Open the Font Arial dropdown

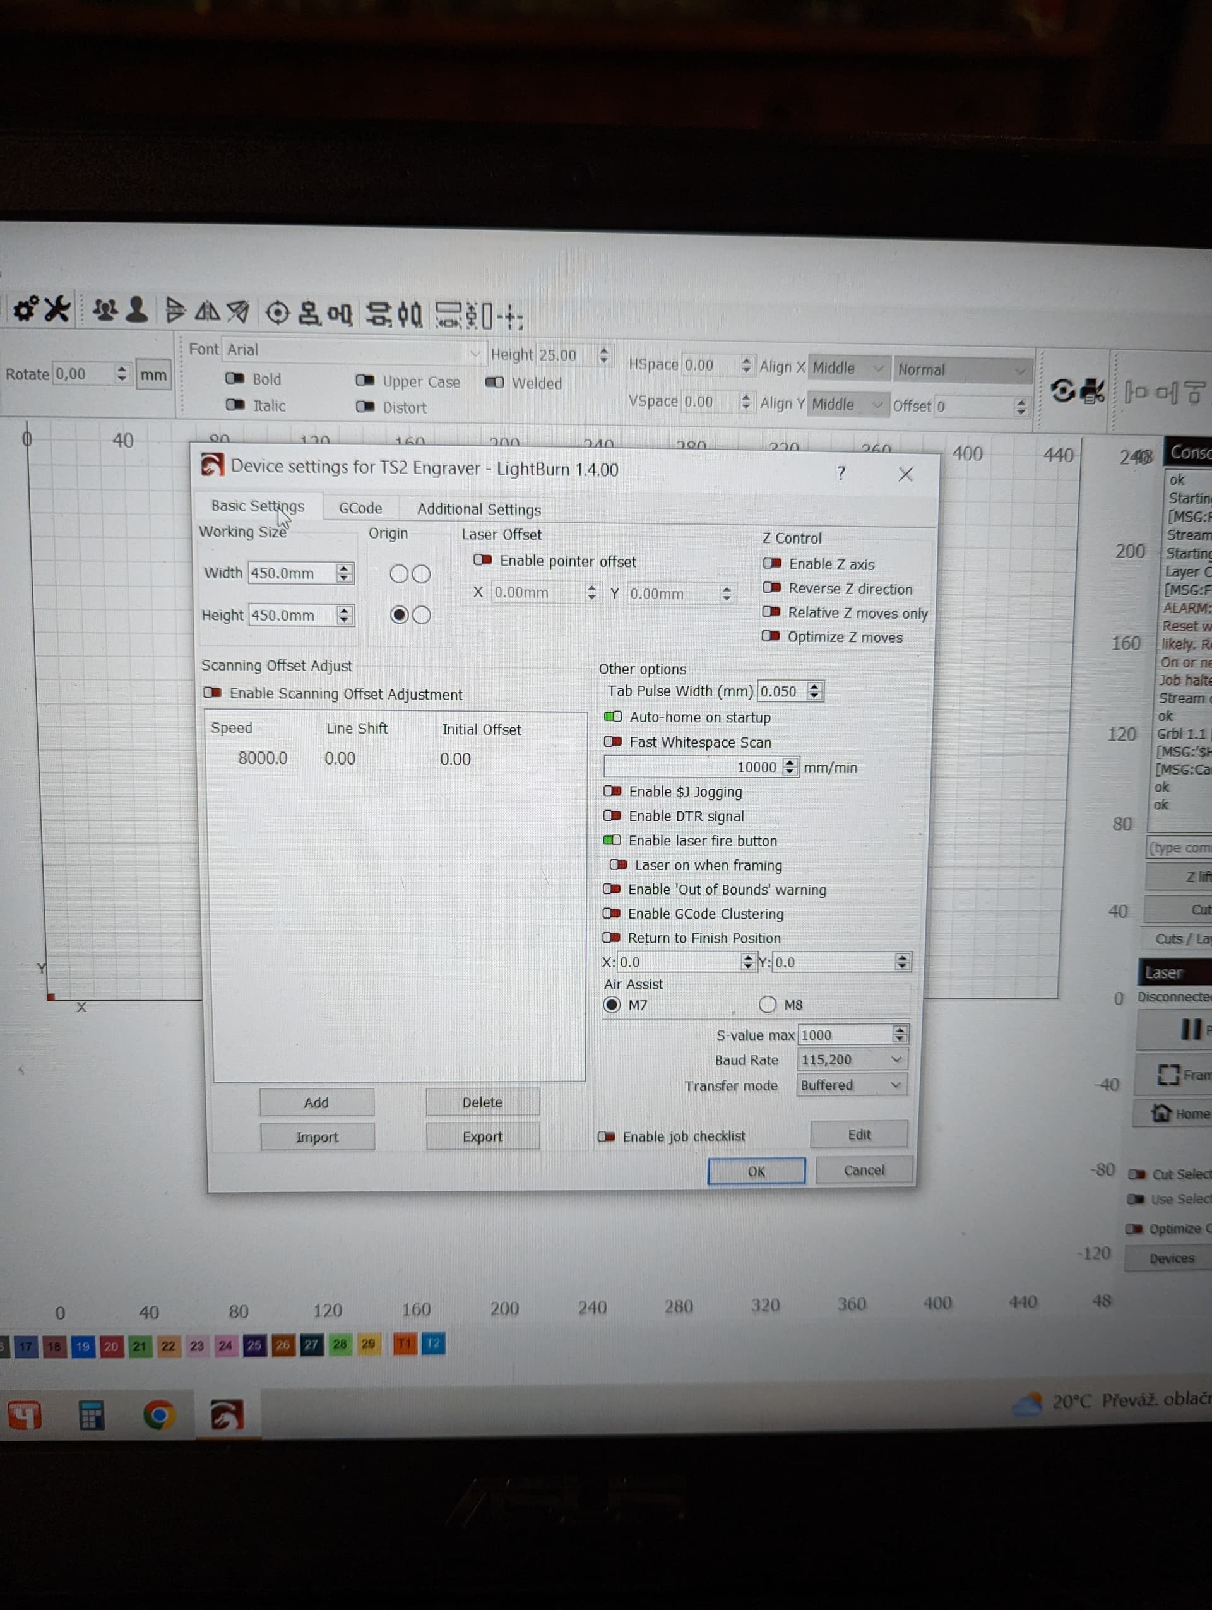click(x=353, y=351)
